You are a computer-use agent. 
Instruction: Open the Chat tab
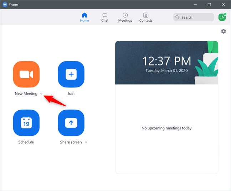pyautogui.click(x=105, y=17)
